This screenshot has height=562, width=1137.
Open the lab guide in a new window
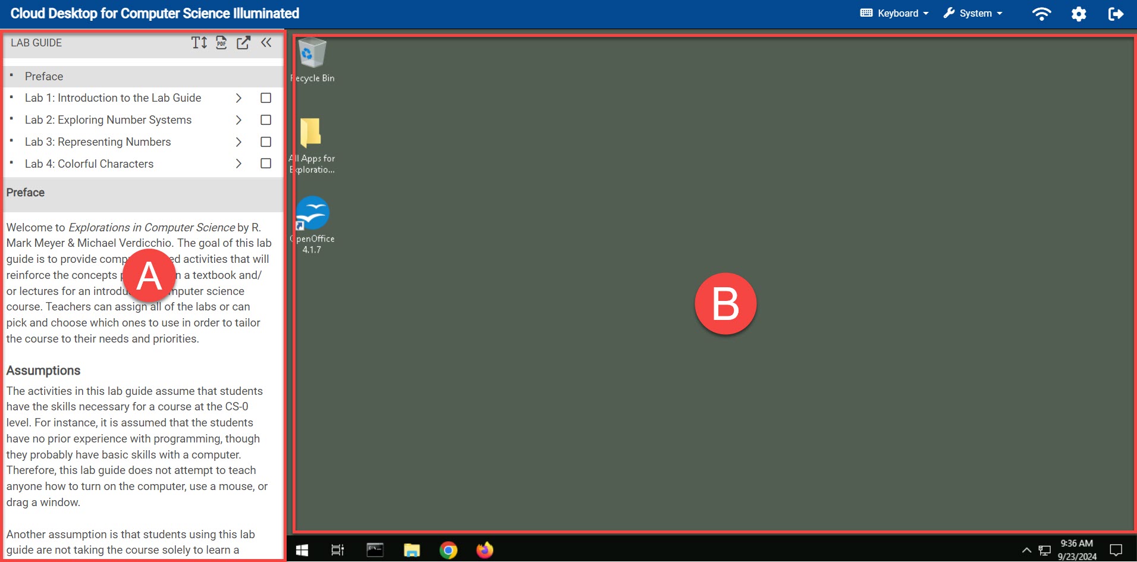[x=243, y=42]
